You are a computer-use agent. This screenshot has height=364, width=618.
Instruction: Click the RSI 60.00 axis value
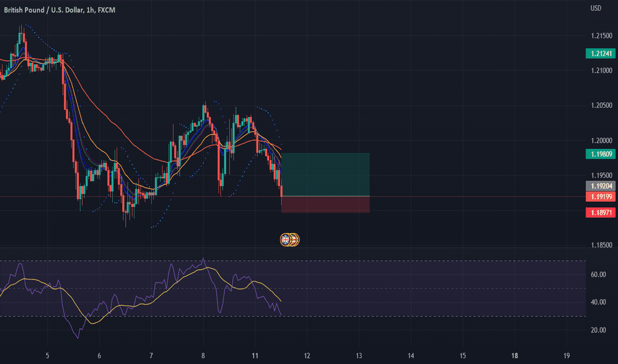pos(598,274)
